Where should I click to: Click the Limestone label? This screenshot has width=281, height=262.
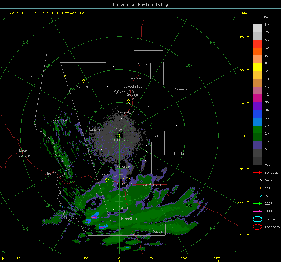pyautogui.click(x=59, y=120)
